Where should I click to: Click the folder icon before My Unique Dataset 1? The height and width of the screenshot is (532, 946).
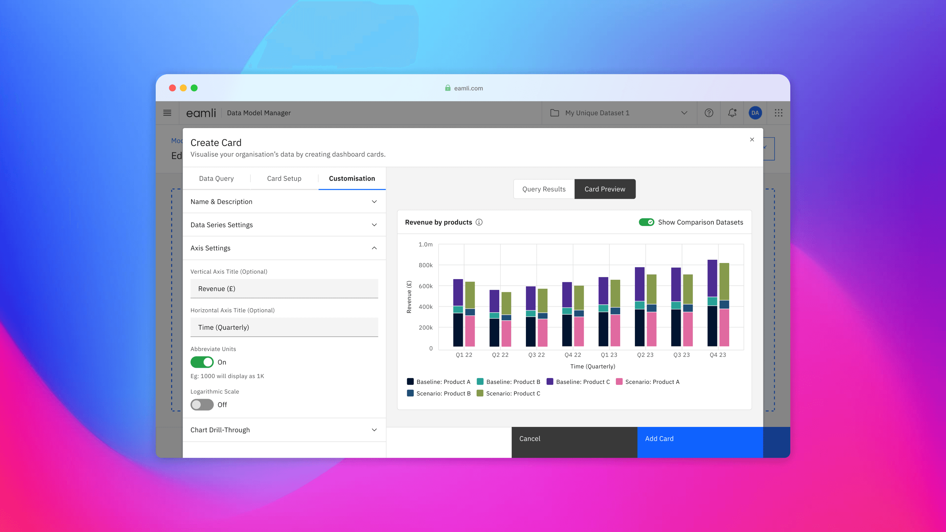(554, 113)
